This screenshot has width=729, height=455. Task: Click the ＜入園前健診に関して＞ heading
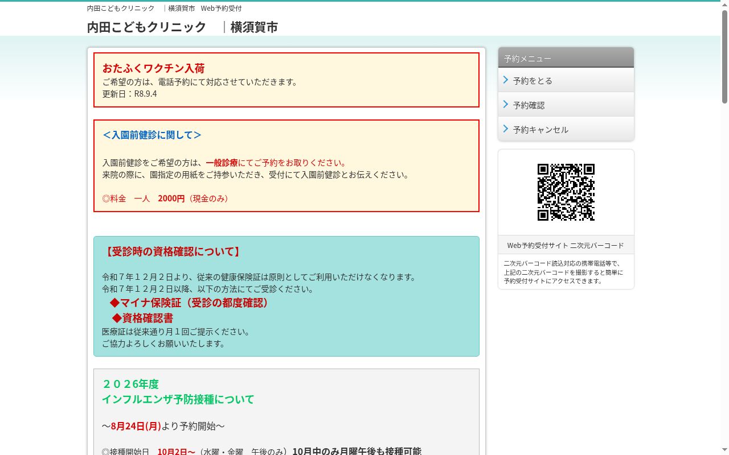[x=152, y=135]
